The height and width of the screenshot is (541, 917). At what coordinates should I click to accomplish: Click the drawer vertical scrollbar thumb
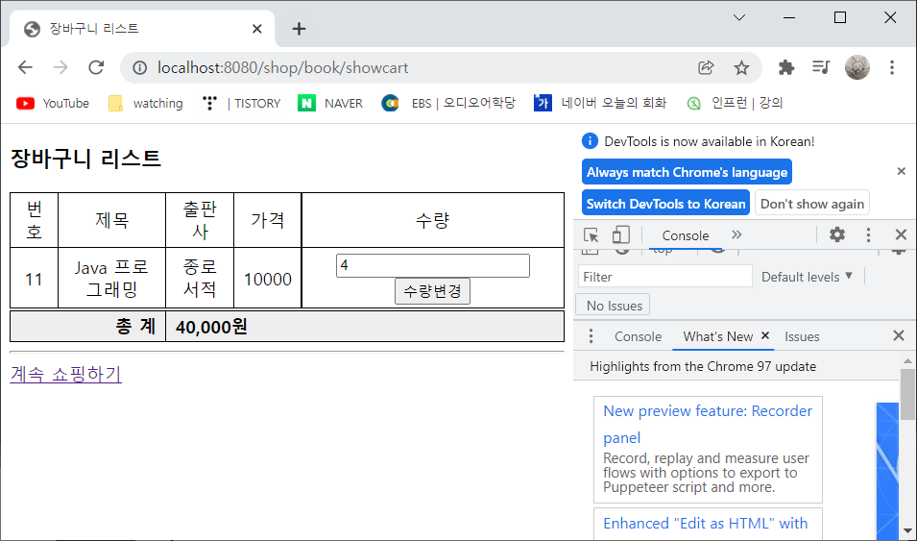point(907,395)
